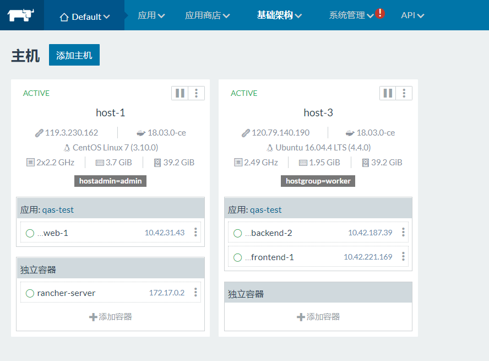Viewport: 489px width, 361px height.
Task: Click frontend-1 status circle icon
Action: click(238, 257)
